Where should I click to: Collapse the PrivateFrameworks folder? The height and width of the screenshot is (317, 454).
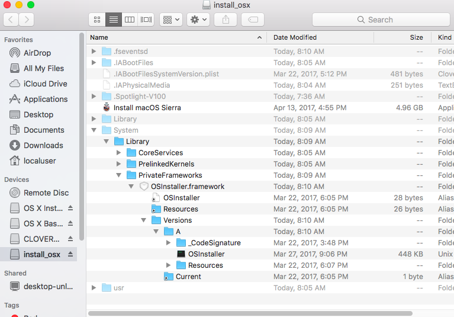pos(119,175)
